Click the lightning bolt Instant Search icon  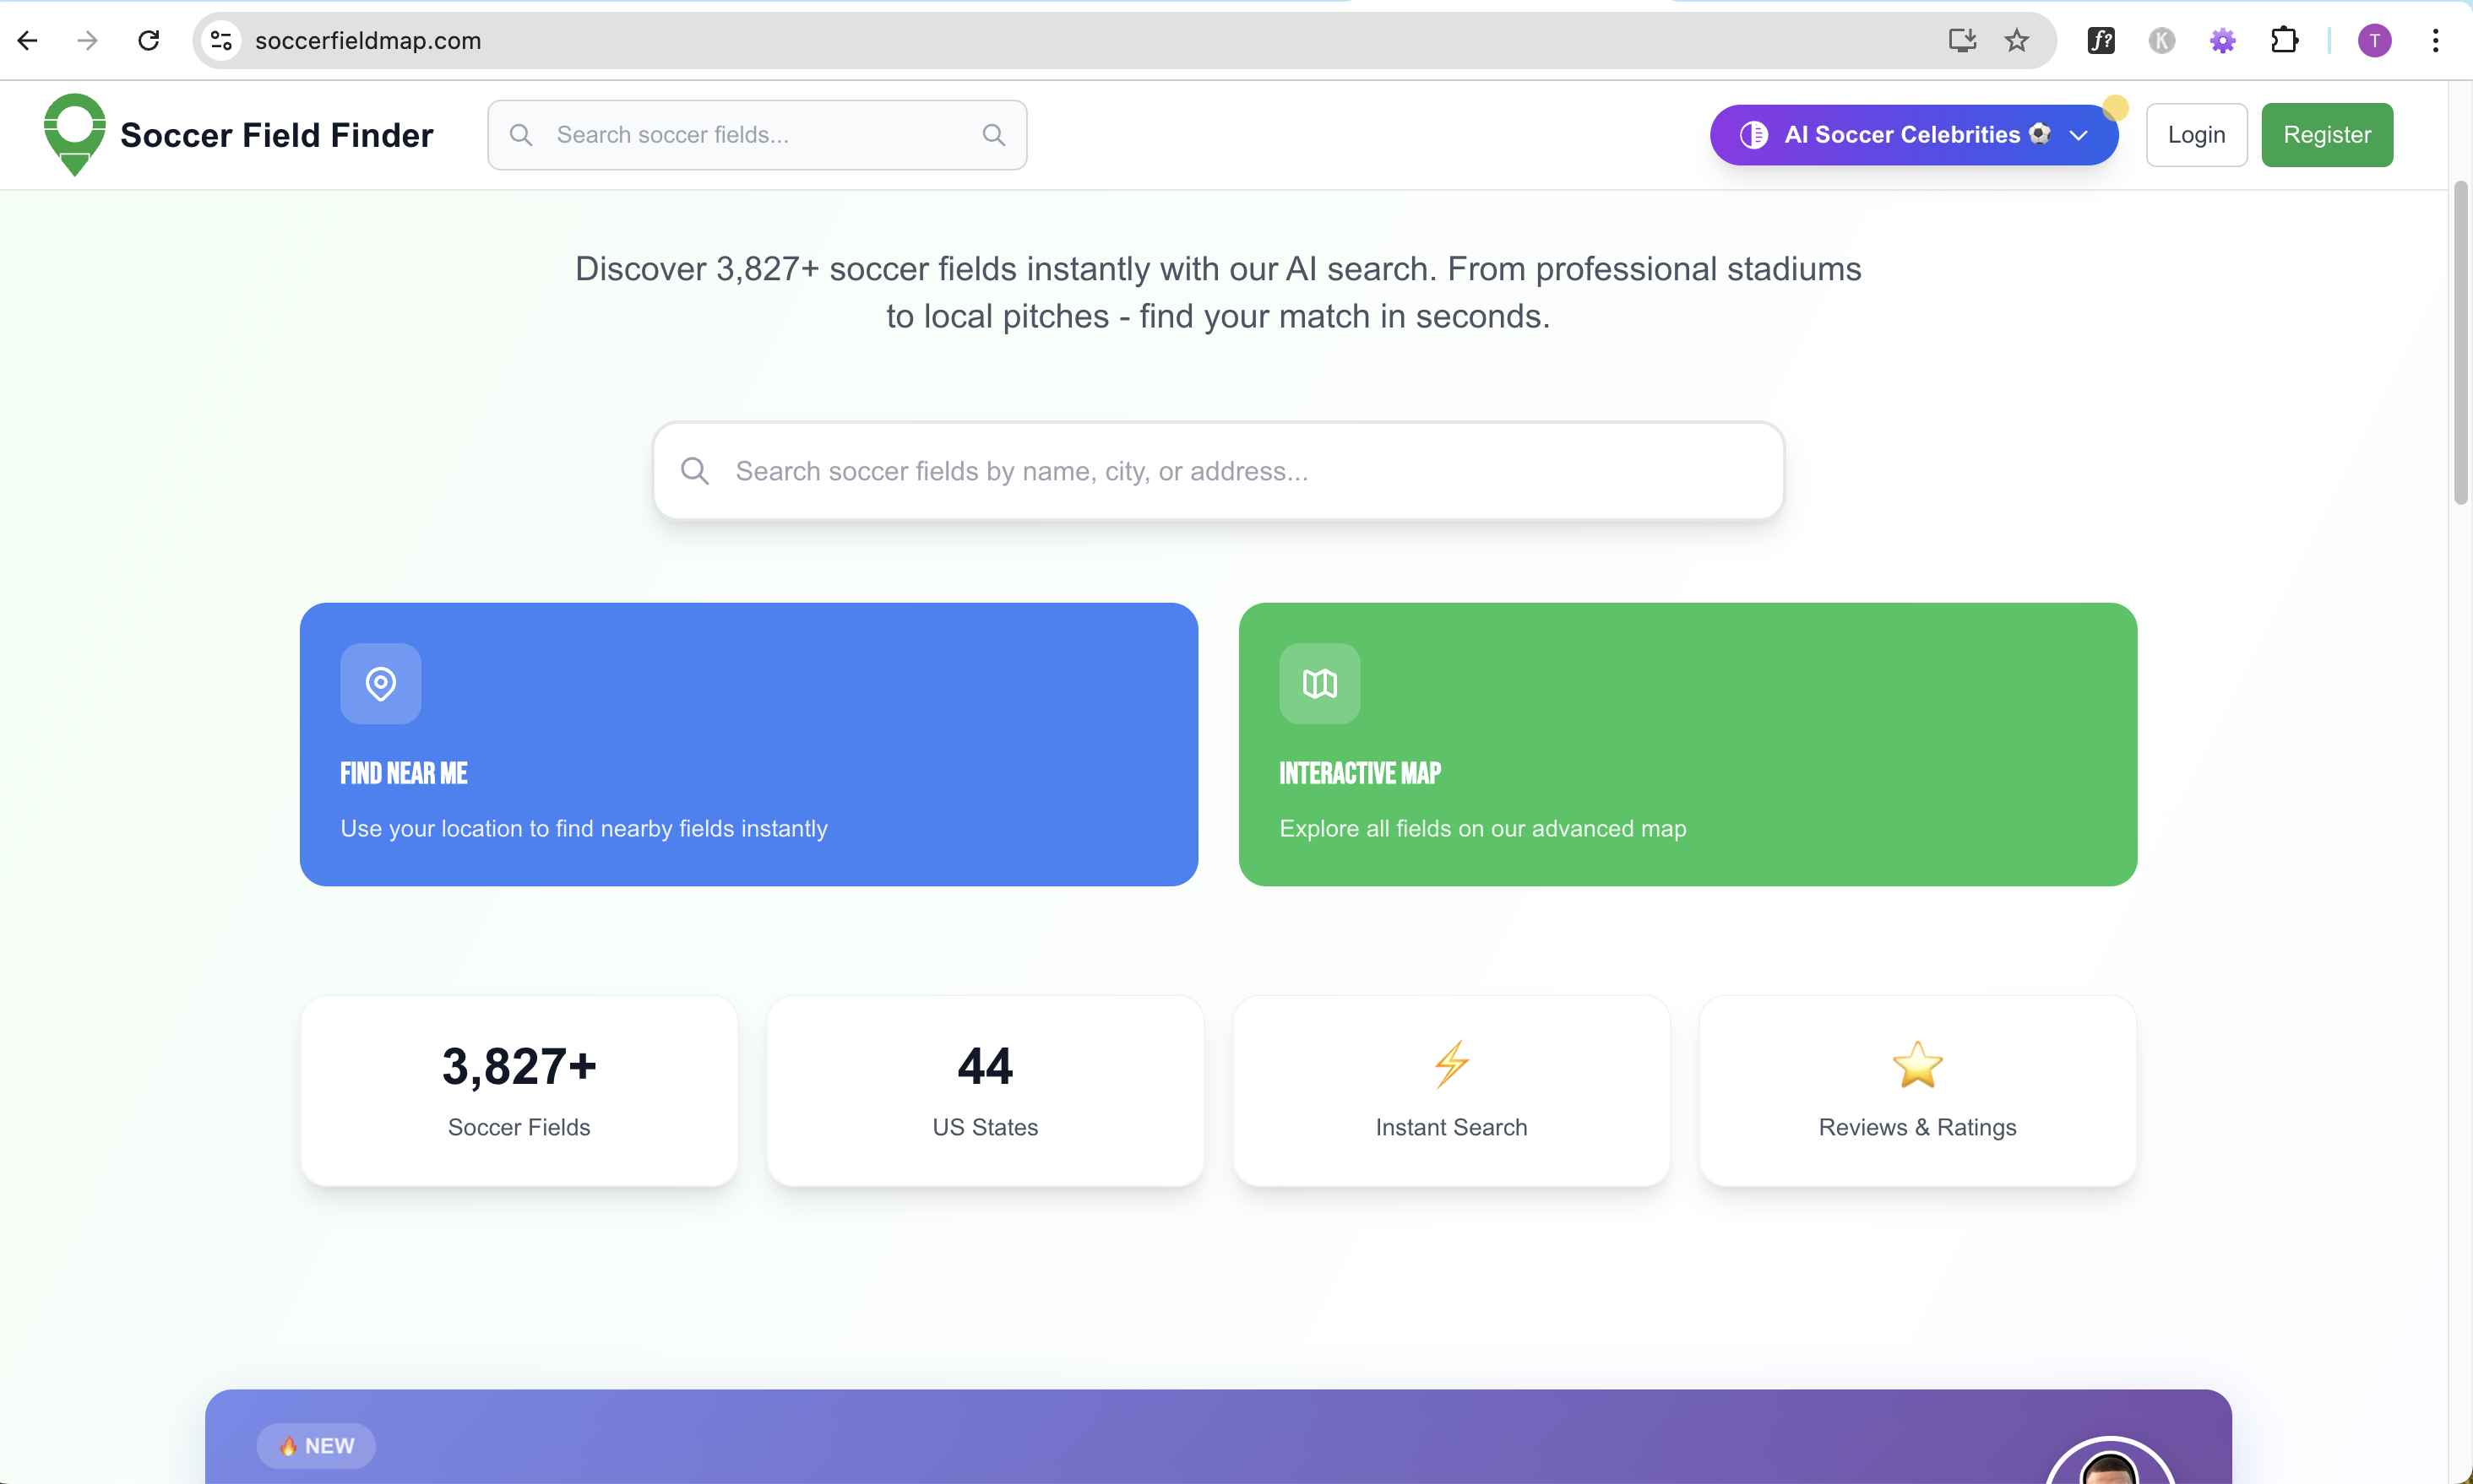pyautogui.click(x=1450, y=1064)
